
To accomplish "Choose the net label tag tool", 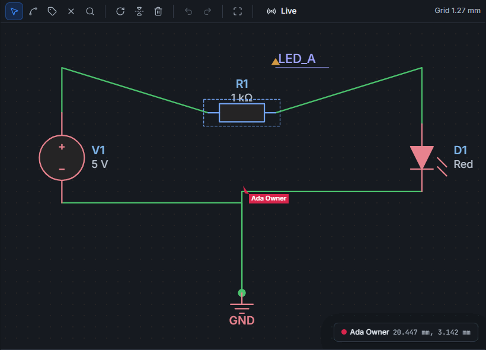I will [52, 11].
